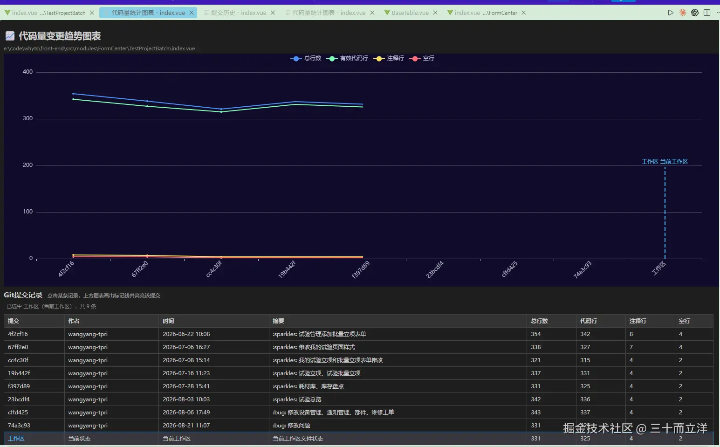Hide the 空行 series via the legend
The width and height of the screenshot is (720, 447).
click(x=422, y=58)
